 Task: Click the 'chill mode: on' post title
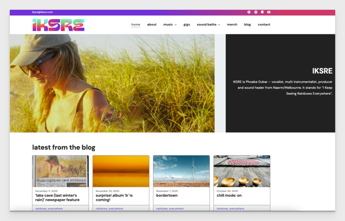pyautogui.click(x=229, y=195)
